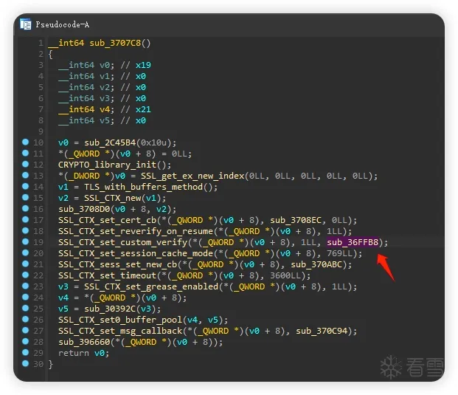Click the x19 register comment
Screen dimensions: 458x395
tap(143, 65)
